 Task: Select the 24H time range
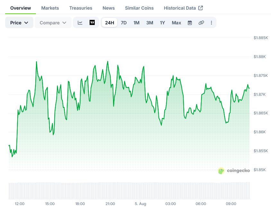[x=109, y=23]
